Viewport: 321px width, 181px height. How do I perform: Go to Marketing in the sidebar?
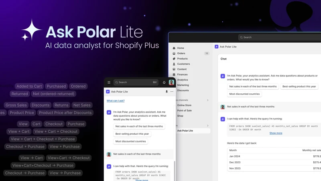(x=183, y=85)
